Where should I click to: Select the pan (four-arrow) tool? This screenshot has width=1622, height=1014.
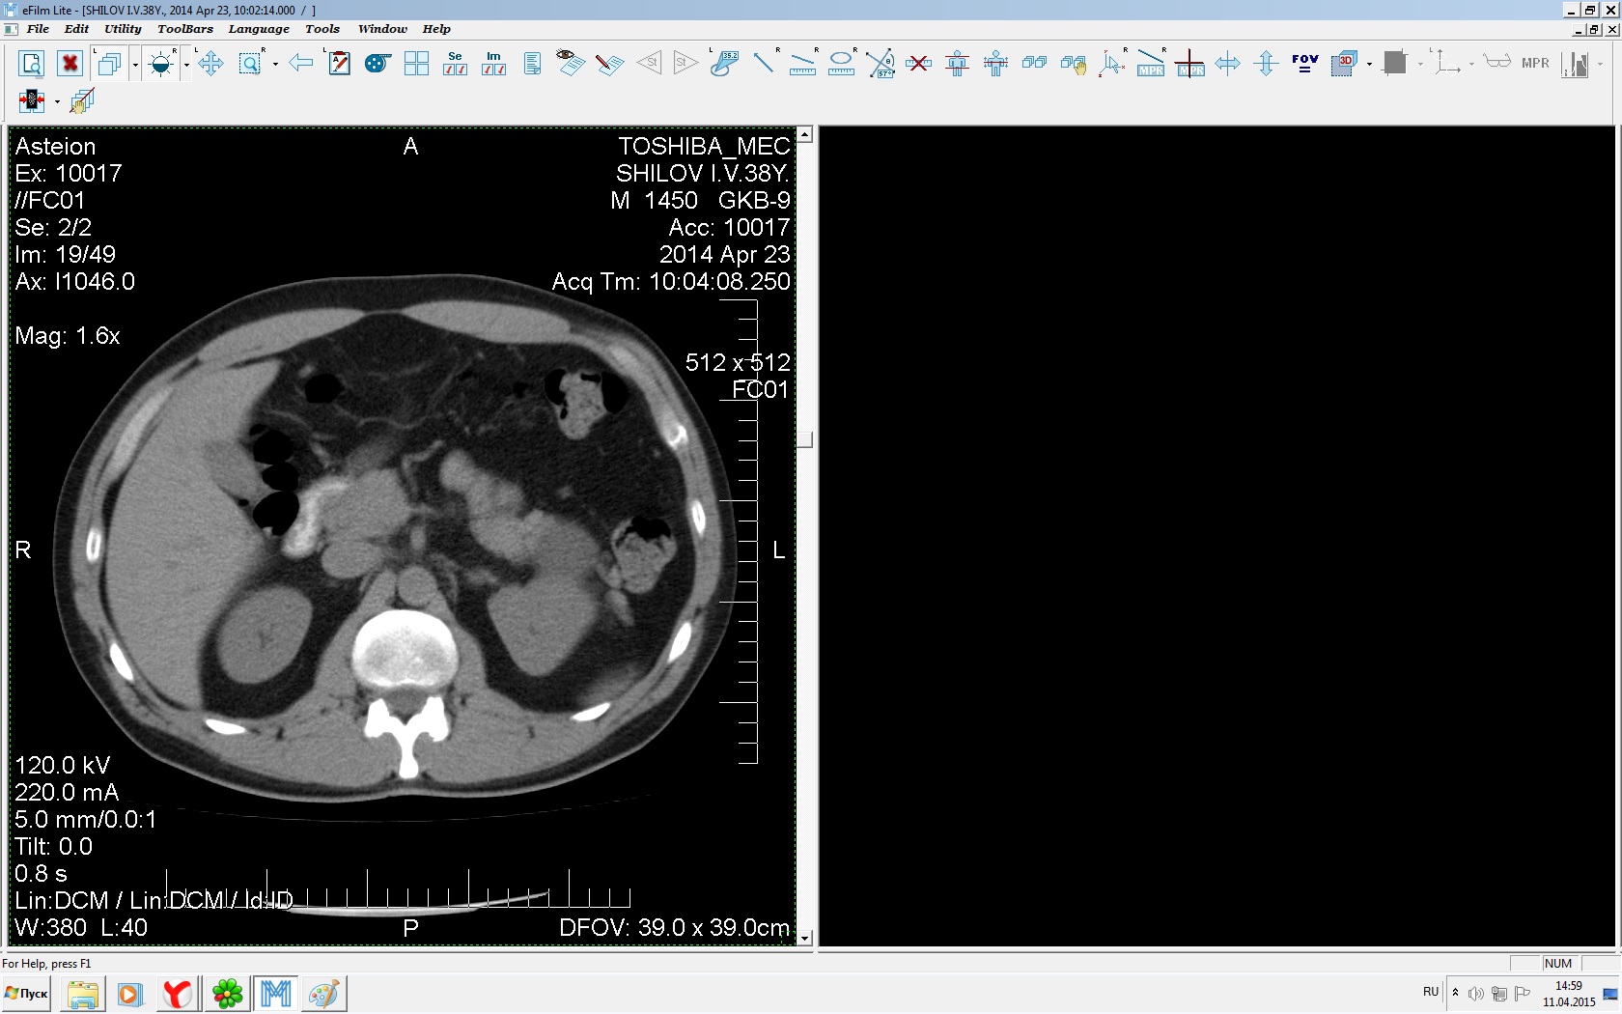tap(210, 65)
